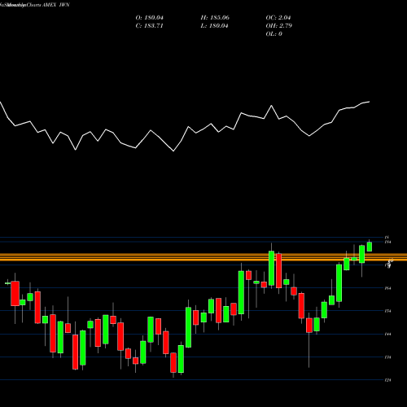This screenshot has height=407, width=407.
Task: Click the close price value C: 183.71
Action: click(x=150, y=26)
